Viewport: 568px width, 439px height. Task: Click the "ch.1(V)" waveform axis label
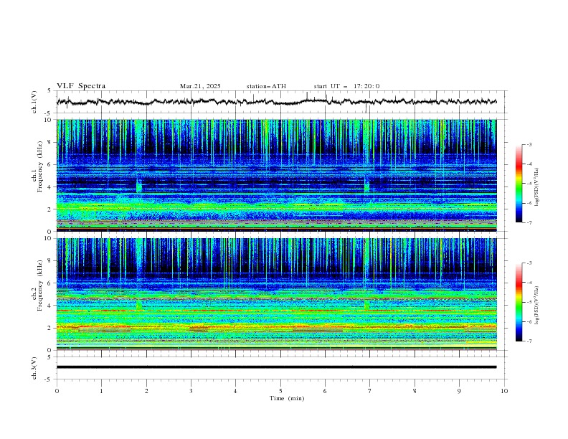pyautogui.click(x=34, y=102)
